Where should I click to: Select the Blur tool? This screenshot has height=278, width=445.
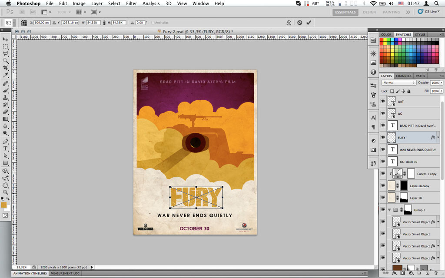pos(5,126)
